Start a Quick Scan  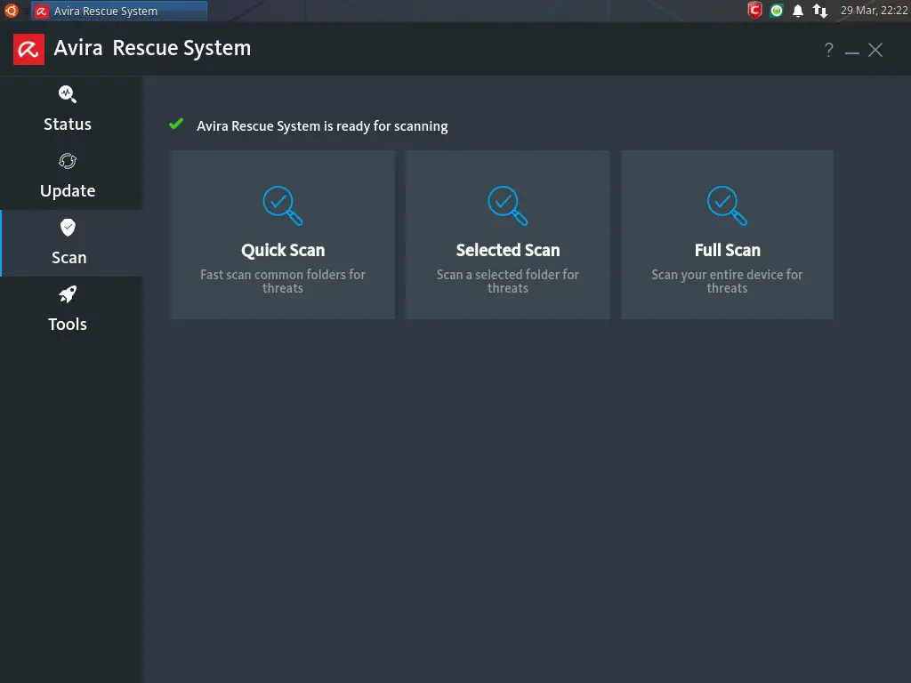[283, 250]
